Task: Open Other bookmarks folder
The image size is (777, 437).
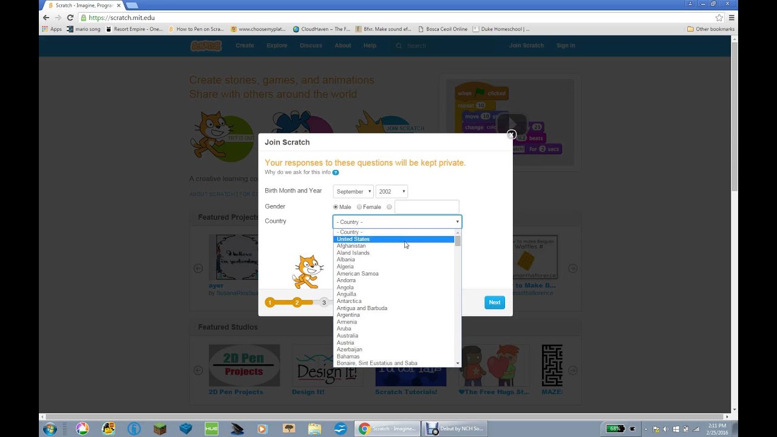Action: (711, 29)
